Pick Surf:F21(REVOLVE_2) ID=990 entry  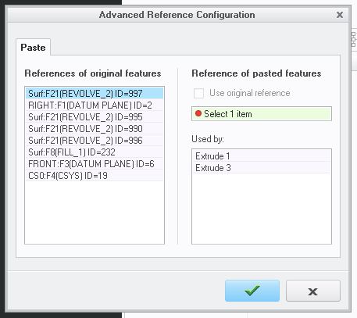pos(95,129)
